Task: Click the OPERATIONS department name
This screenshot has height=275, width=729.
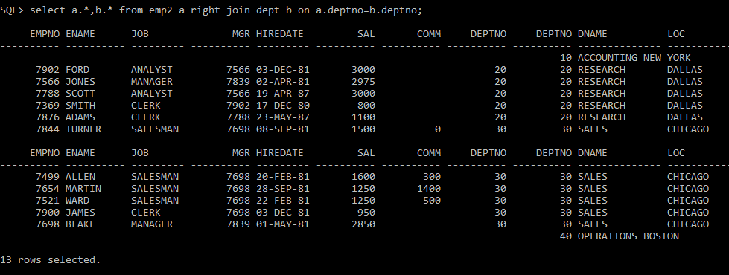Action: (608, 236)
